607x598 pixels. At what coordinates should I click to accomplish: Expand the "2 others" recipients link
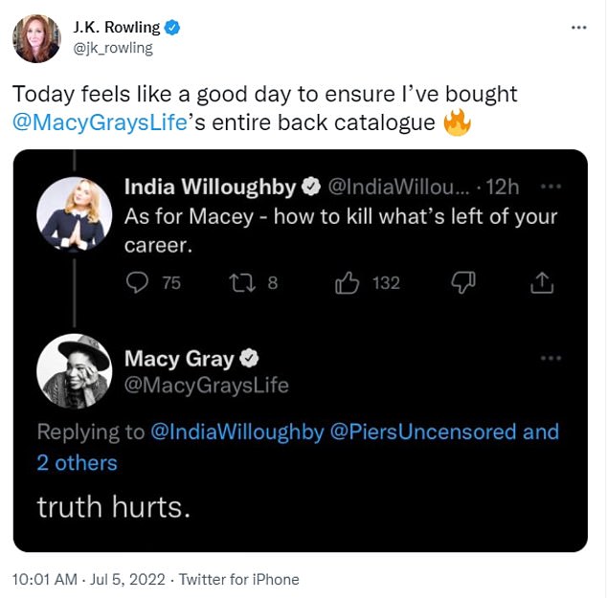[x=77, y=463]
